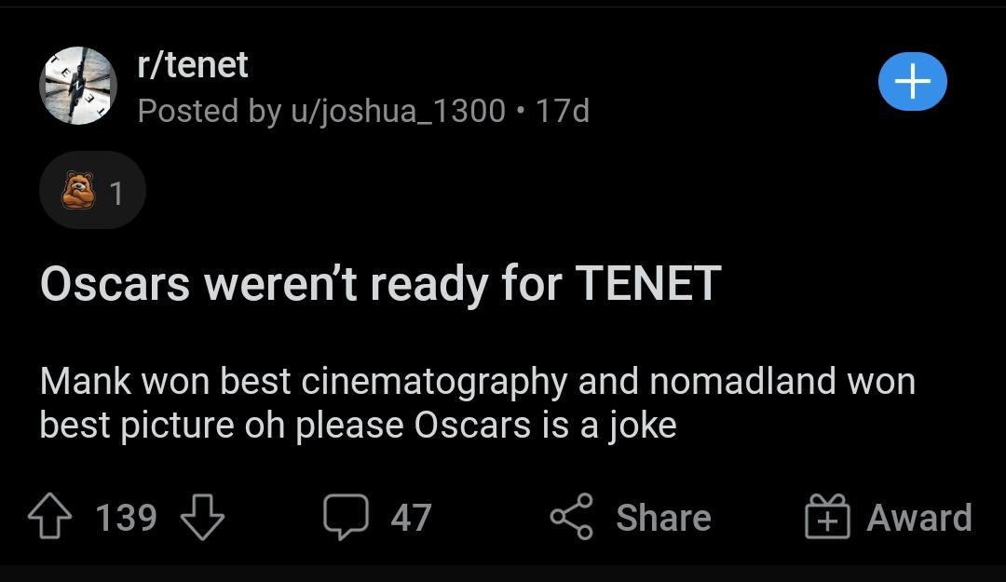Open post titled "Oscars weren't ready for TENET"
Image resolution: width=1006 pixels, height=582 pixels.
tap(380, 283)
